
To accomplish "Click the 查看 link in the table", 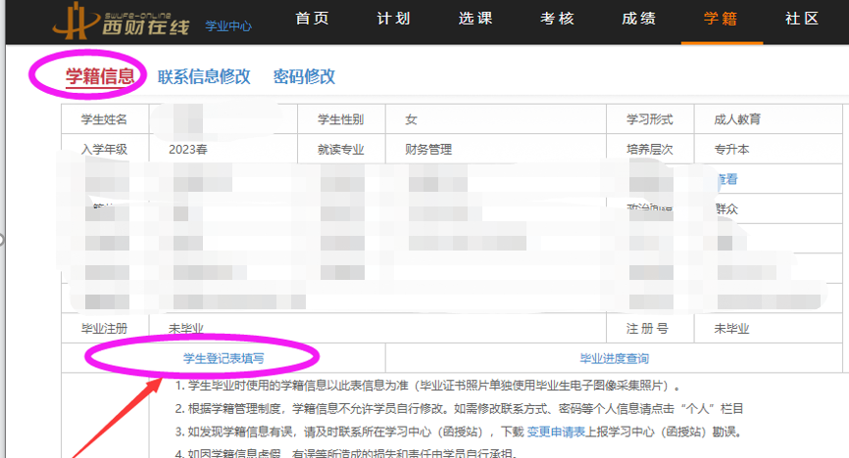I will (725, 179).
